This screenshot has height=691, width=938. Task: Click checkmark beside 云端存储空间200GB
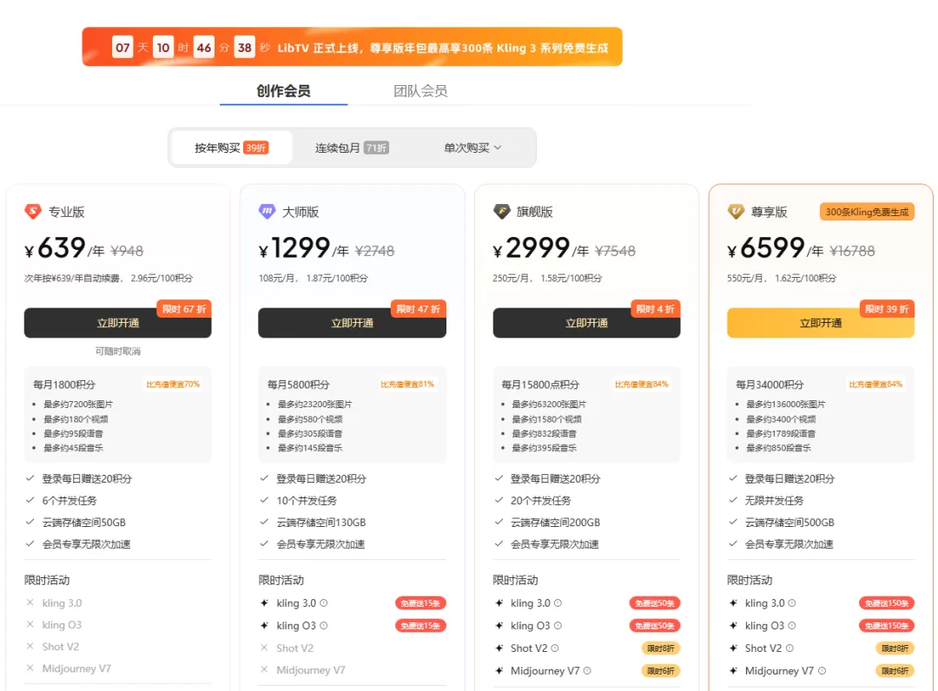point(499,522)
